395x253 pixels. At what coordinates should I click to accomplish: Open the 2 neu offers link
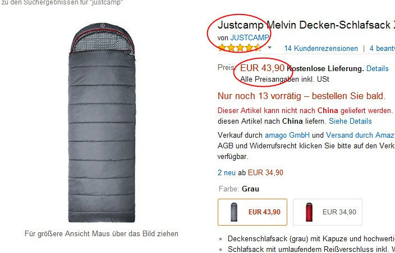point(227,172)
